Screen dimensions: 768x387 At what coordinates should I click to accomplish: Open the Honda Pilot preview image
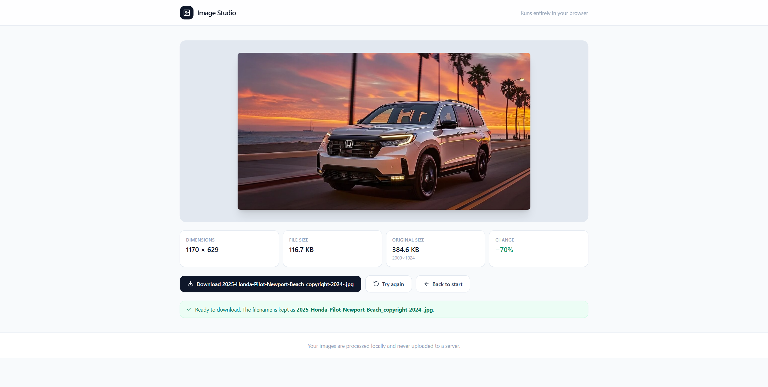(x=384, y=131)
